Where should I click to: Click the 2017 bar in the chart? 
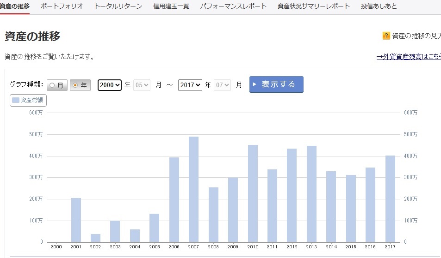pos(390,198)
